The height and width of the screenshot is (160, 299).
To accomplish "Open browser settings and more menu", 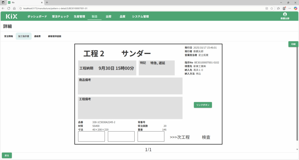I will coord(290,8).
